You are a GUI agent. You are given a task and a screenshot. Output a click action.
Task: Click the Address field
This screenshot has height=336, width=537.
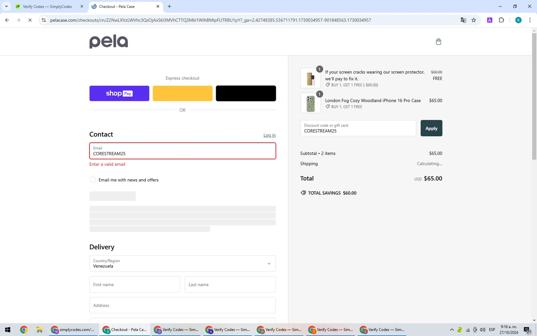(183, 305)
